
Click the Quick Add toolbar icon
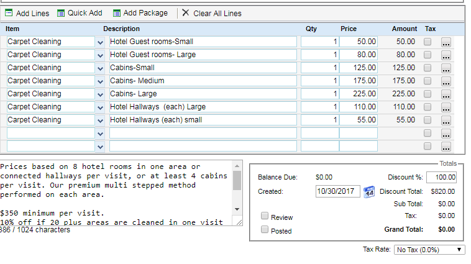61,13
